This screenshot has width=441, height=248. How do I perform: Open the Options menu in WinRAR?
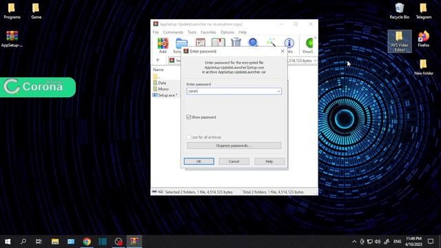227,32
